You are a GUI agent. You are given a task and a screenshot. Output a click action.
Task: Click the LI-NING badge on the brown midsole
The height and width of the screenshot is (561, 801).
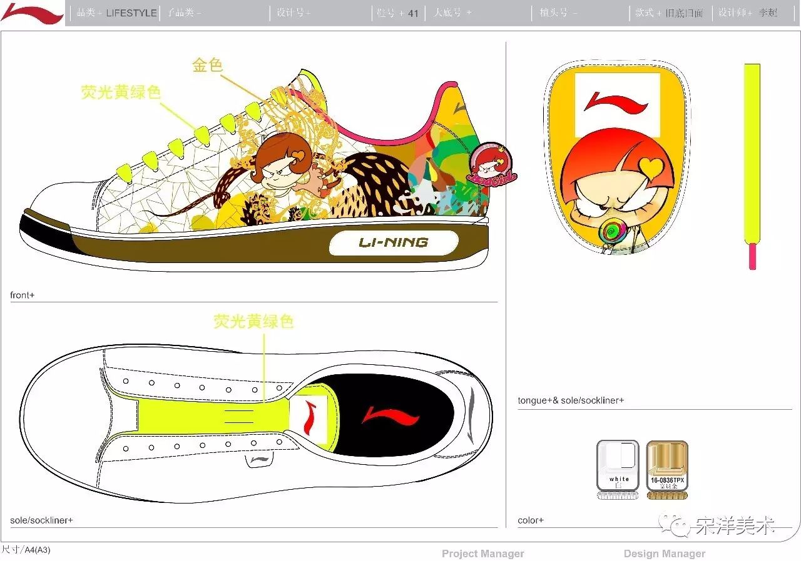pos(393,242)
